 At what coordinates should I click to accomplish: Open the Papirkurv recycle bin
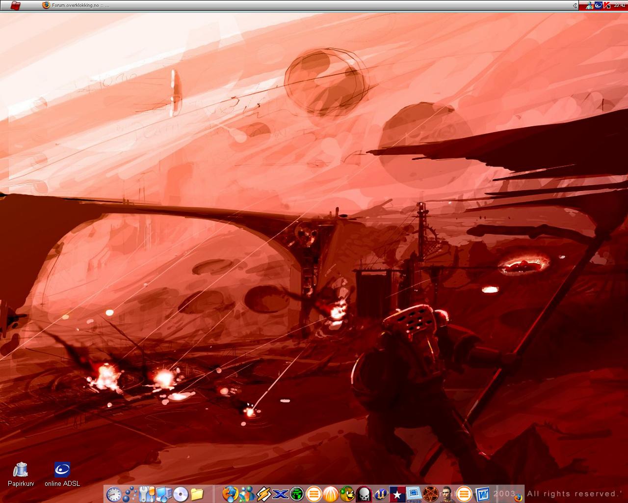[20, 475]
